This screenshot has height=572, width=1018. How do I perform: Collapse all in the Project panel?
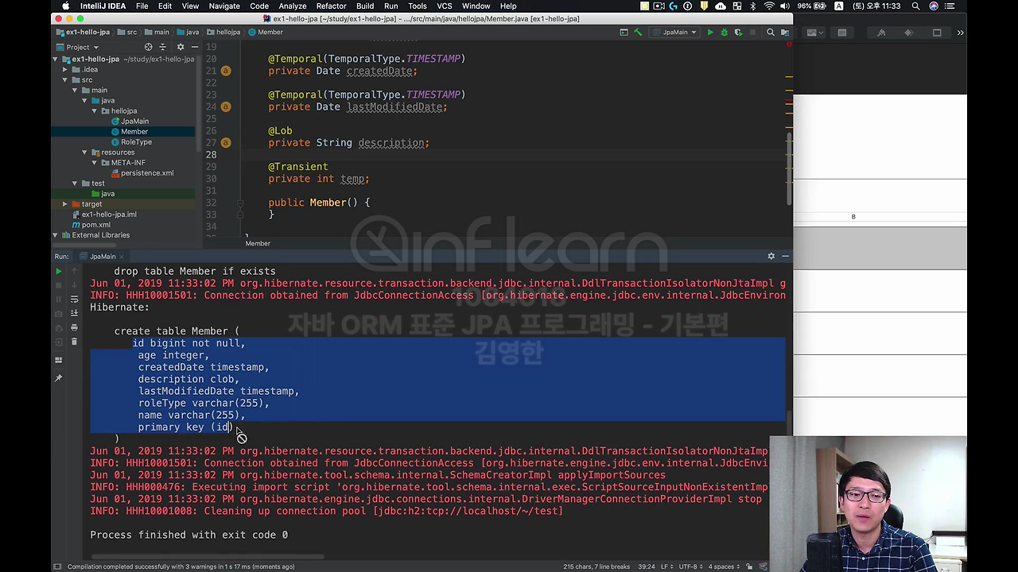coord(163,47)
